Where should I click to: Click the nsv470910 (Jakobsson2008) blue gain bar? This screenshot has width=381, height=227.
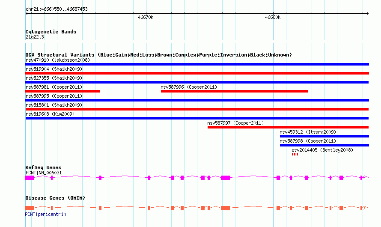[x=197, y=64]
